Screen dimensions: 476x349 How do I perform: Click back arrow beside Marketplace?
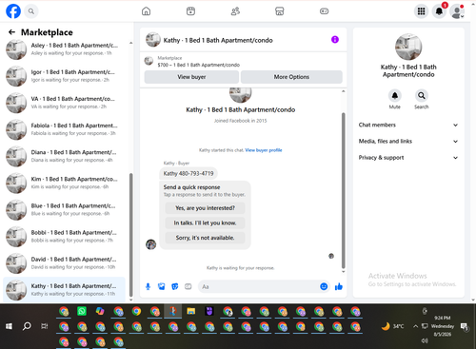11,32
